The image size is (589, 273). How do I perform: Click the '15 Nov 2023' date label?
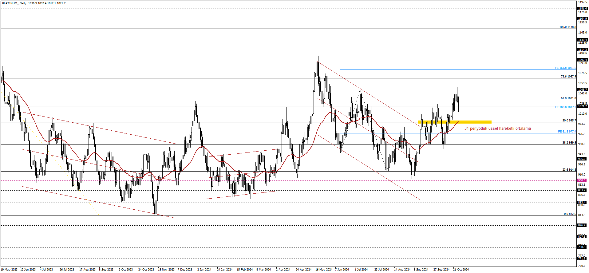click(x=166, y=270)
